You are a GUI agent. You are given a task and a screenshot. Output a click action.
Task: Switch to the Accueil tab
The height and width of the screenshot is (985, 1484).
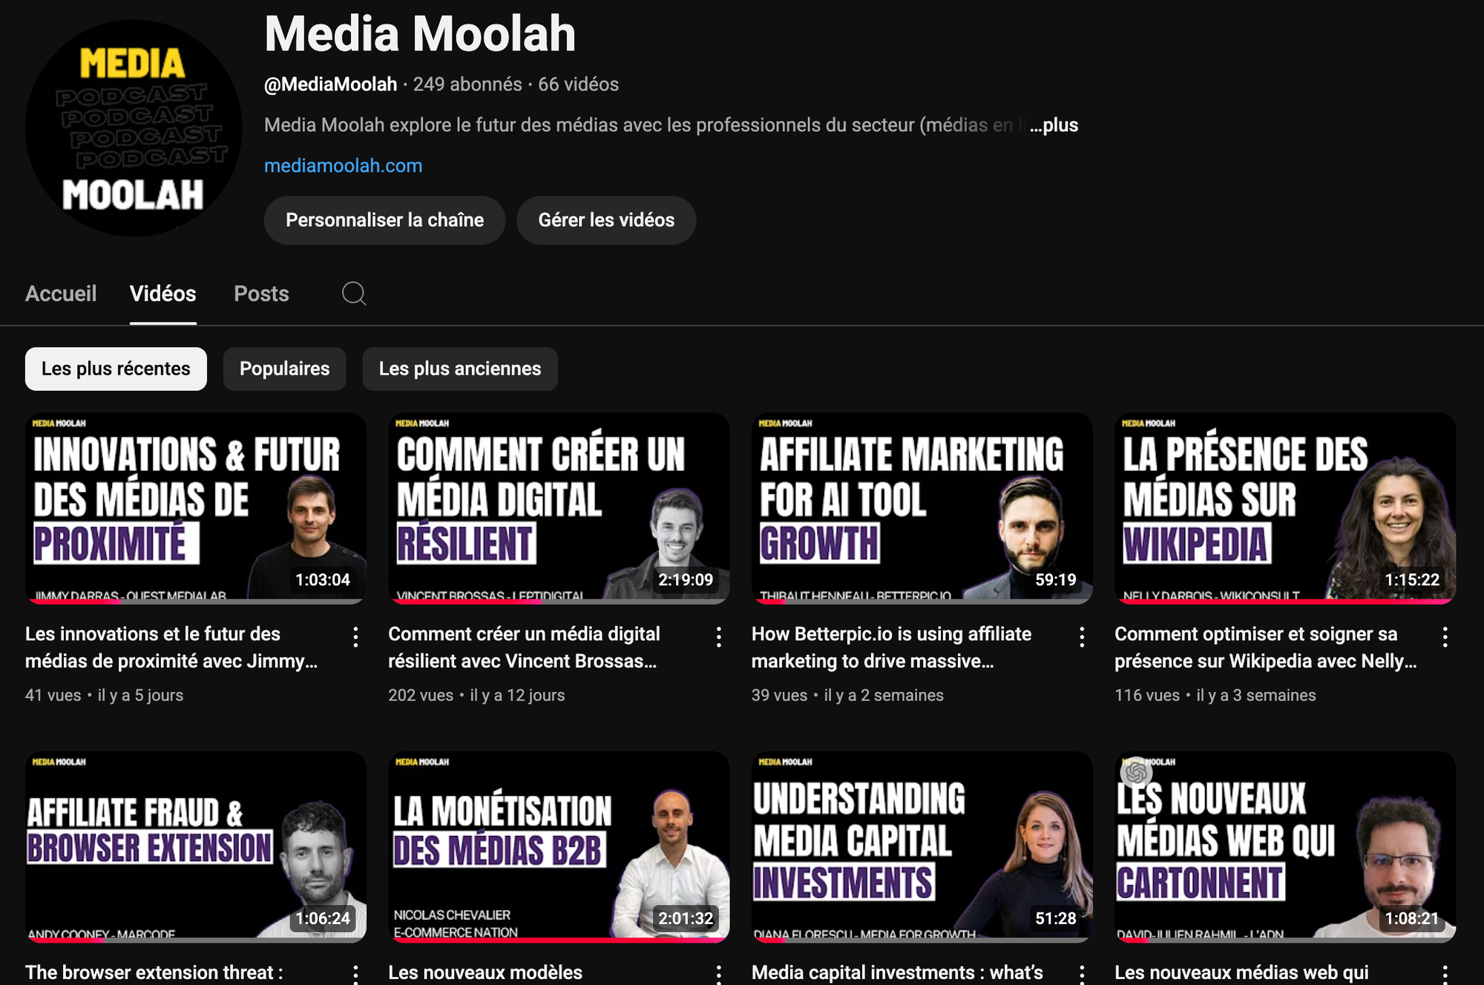[61, 294]
